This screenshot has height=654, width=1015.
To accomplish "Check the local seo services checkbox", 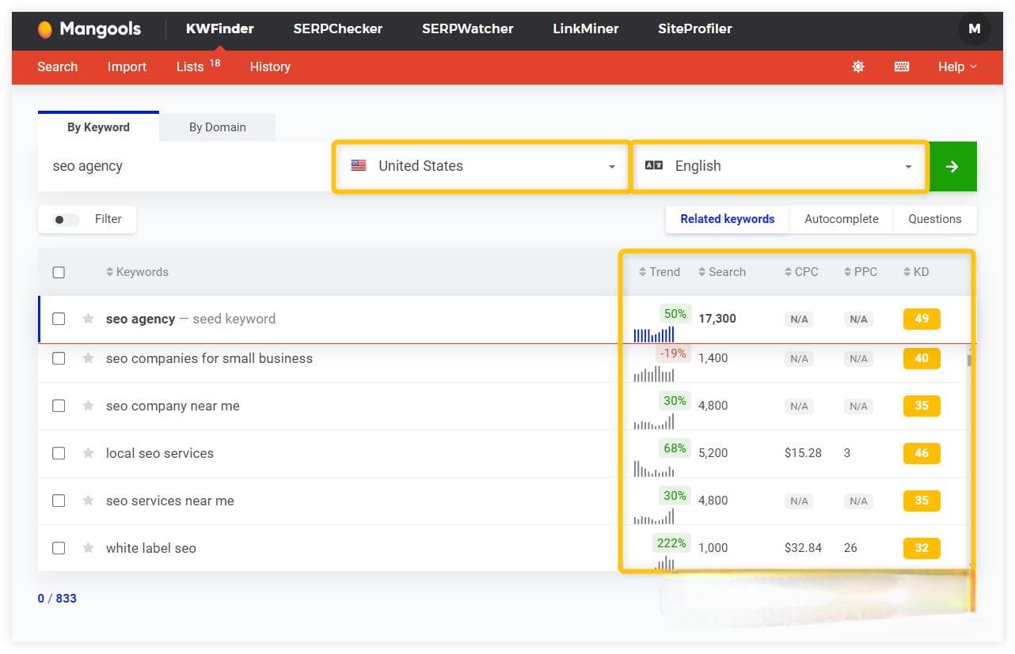I will [59, 453].
